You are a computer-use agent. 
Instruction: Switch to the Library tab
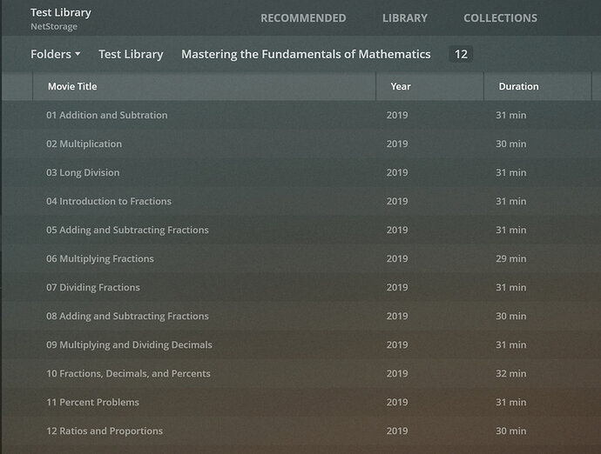coord(405,18)
